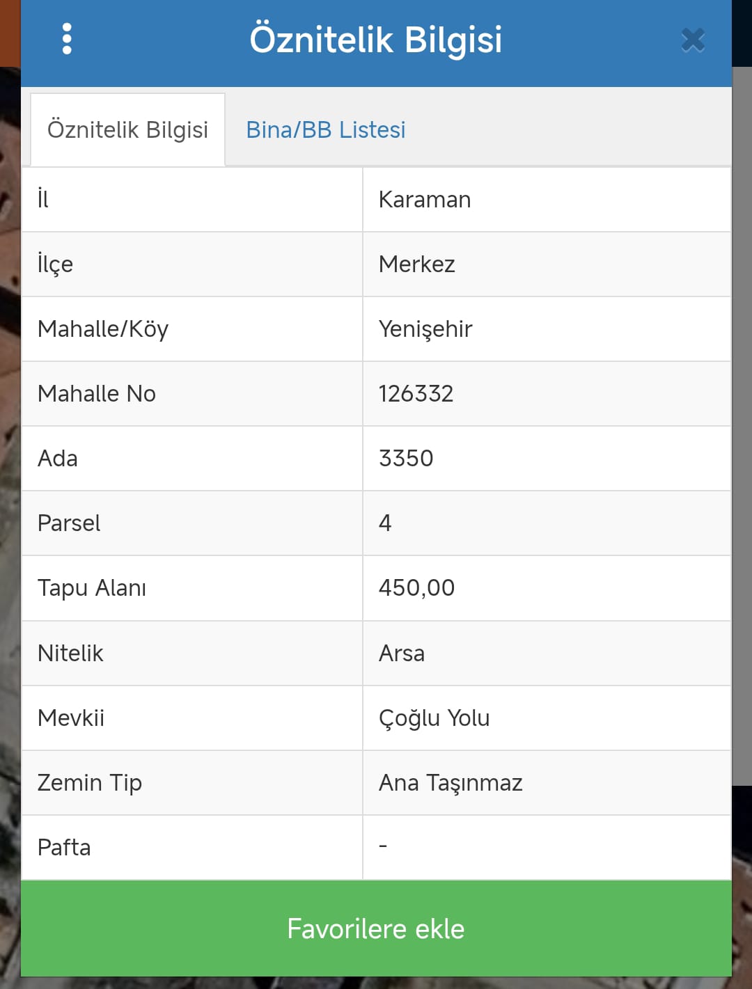Click the Parsel value 4
This screenshot has width=752, height=989.
tap(385, 523)
